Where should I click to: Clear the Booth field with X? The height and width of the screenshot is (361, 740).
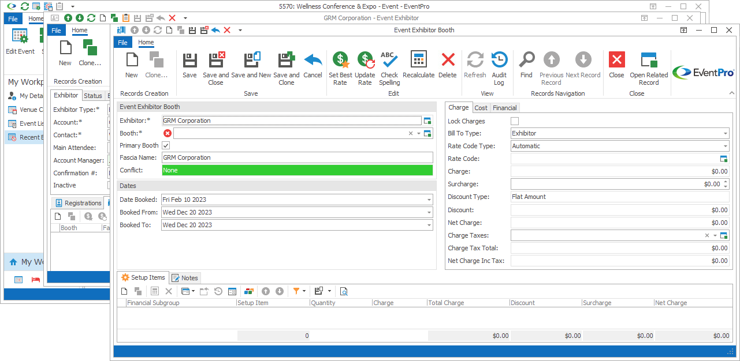[411, 133]
